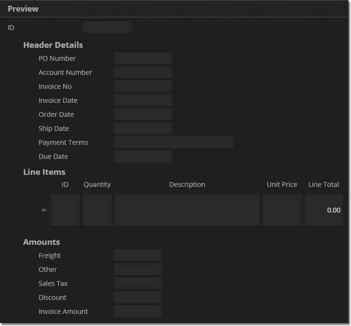Click the Invoice Date field
The height and width of the screenshot is (326, 351).
click(x=143, y=100)
